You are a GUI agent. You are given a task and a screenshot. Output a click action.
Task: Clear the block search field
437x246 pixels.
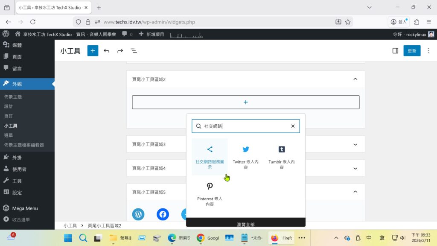click(293, 126)
